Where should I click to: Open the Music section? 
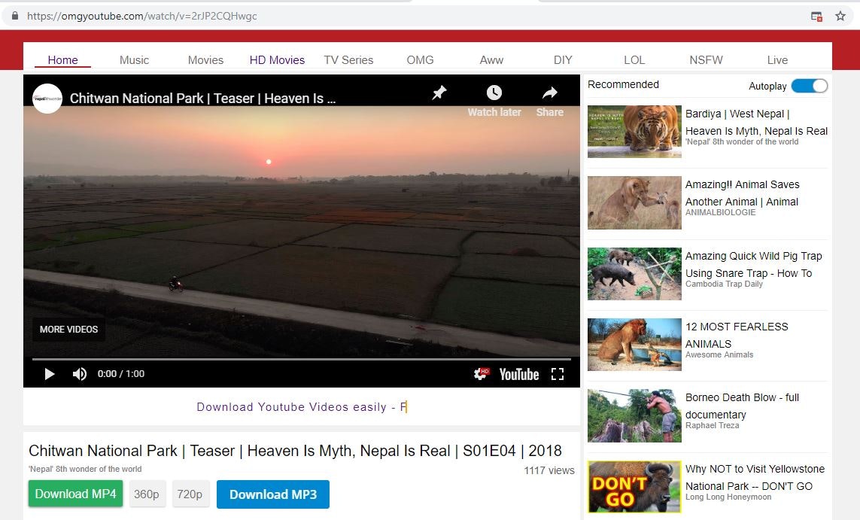pyautogui.click(x=134, y=59)
